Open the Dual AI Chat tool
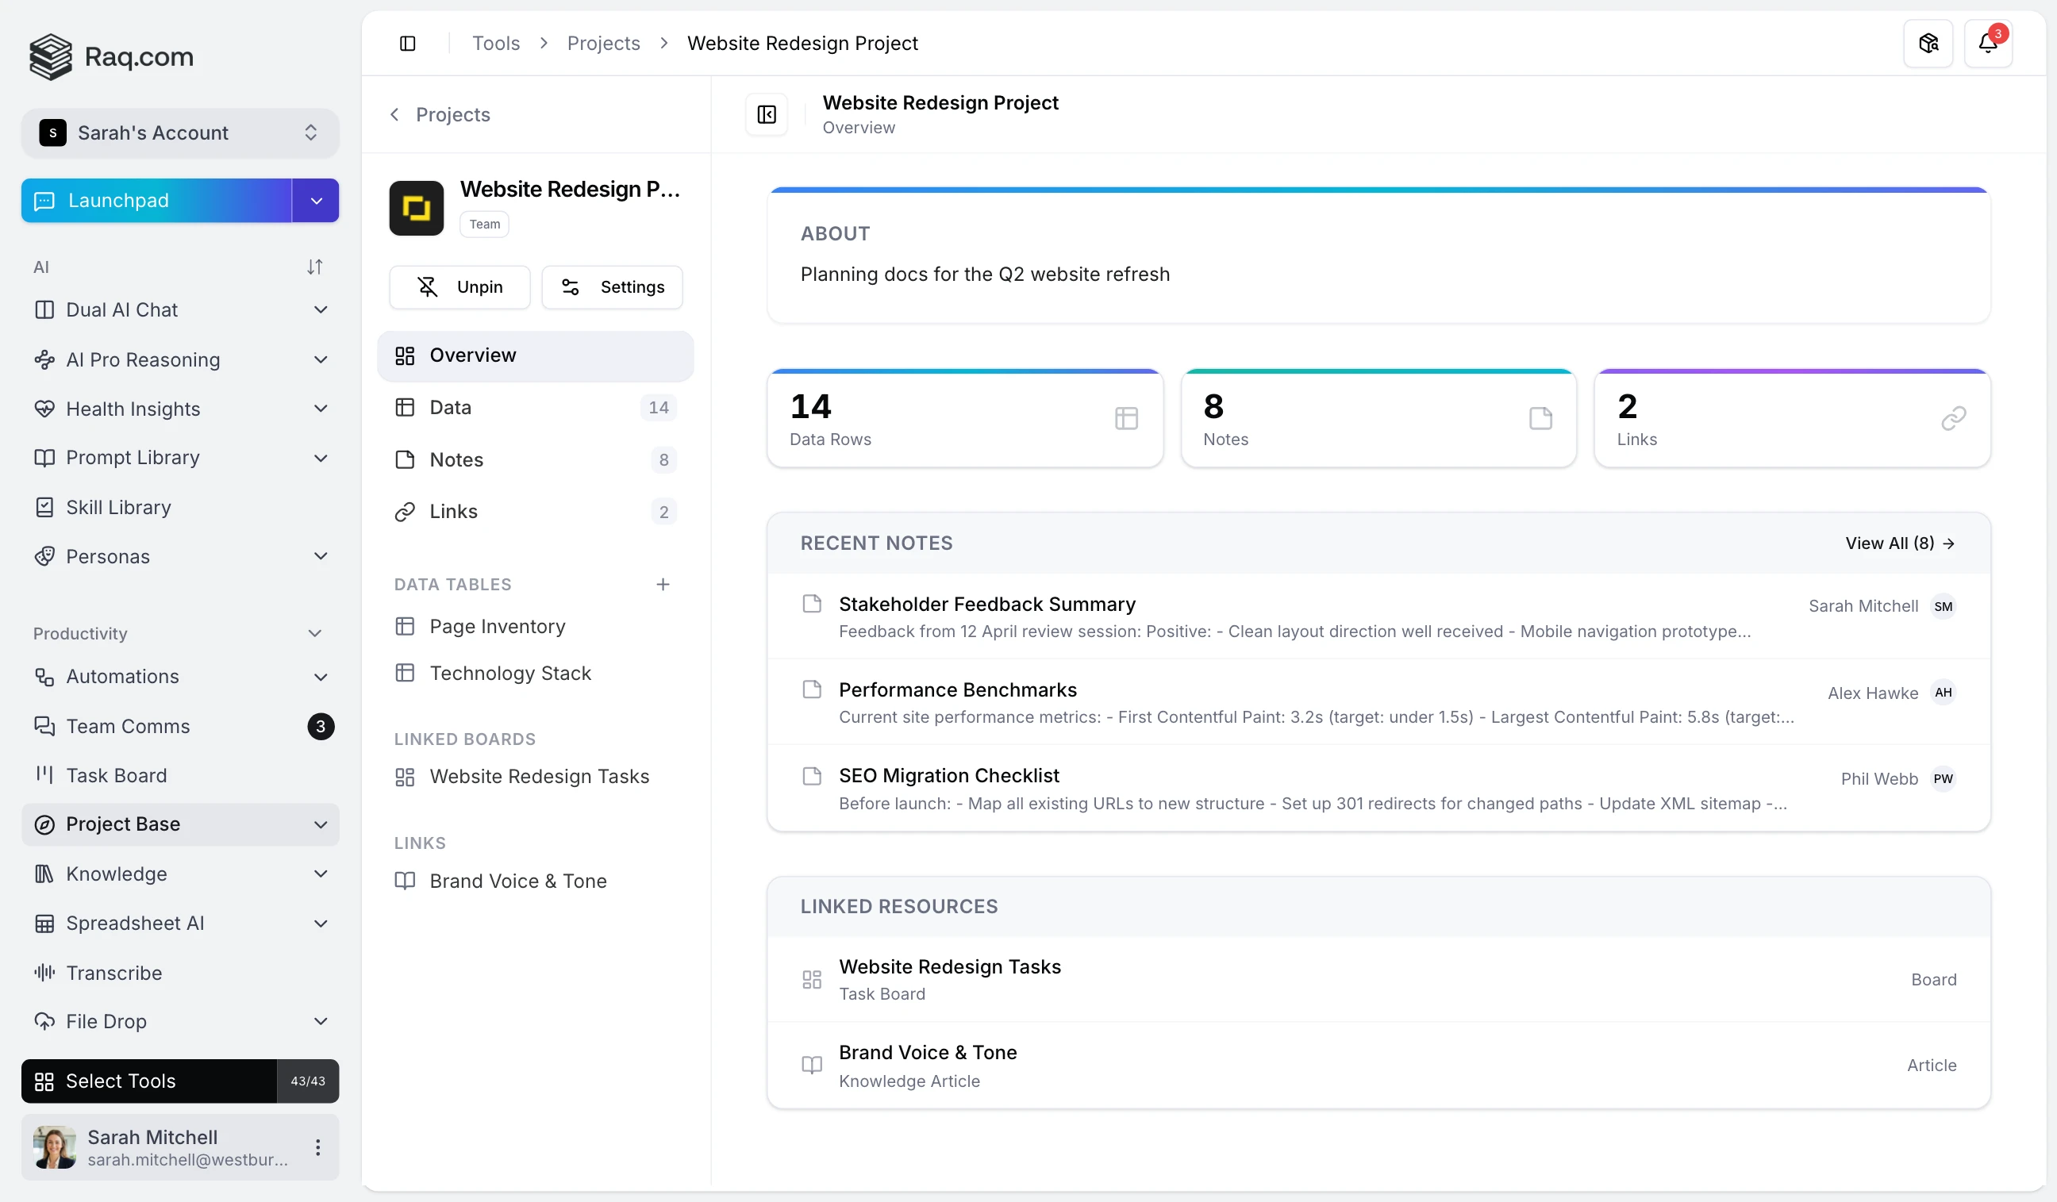The image size is (2057, 1202). [x=122, y=310]
